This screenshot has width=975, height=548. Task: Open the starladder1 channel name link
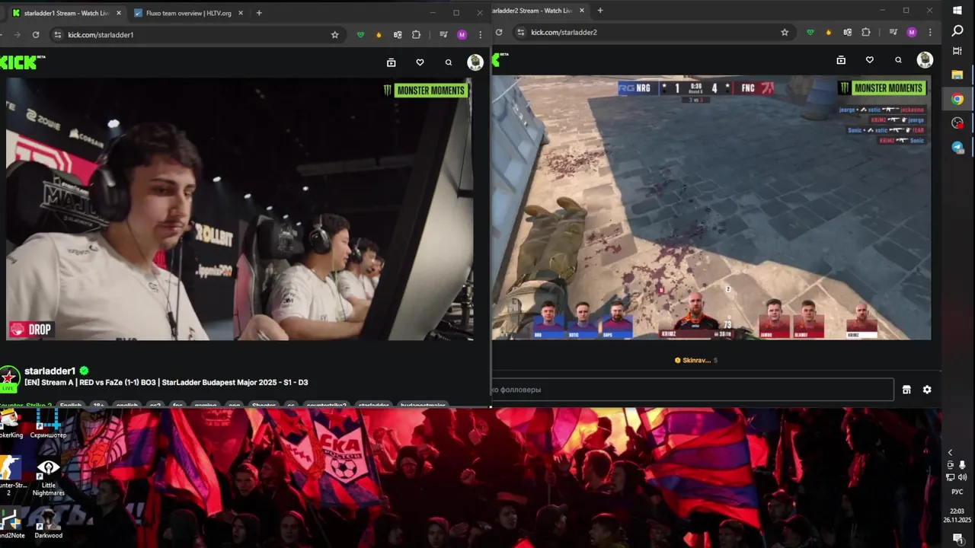50,371
